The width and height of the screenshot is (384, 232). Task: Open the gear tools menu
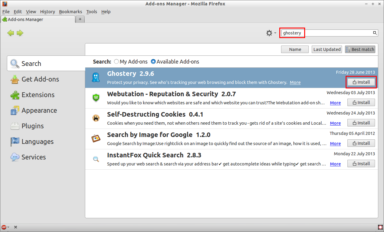[271, 33]
